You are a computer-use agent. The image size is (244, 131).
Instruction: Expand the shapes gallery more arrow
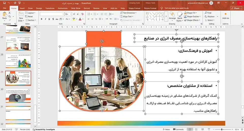tap(166, 16)
